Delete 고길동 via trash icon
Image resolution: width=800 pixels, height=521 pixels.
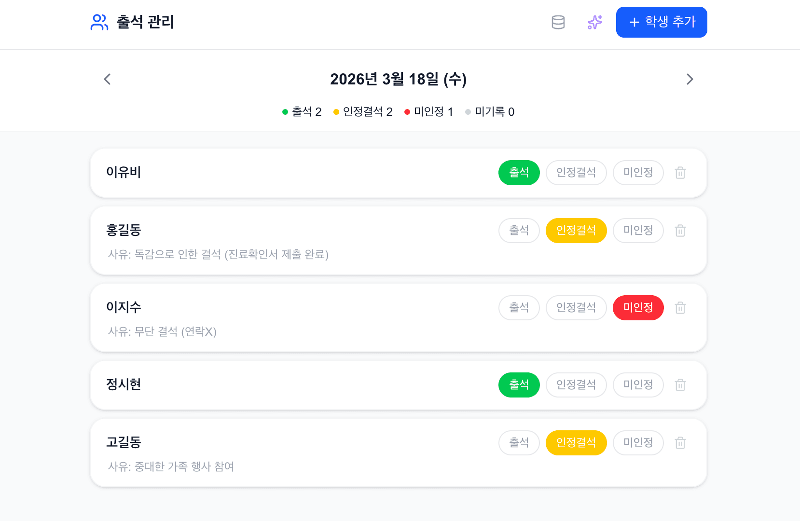click(x=680, y=443)
